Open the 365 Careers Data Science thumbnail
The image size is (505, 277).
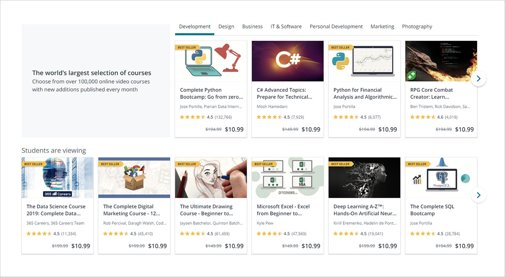(x=58, y=178)
